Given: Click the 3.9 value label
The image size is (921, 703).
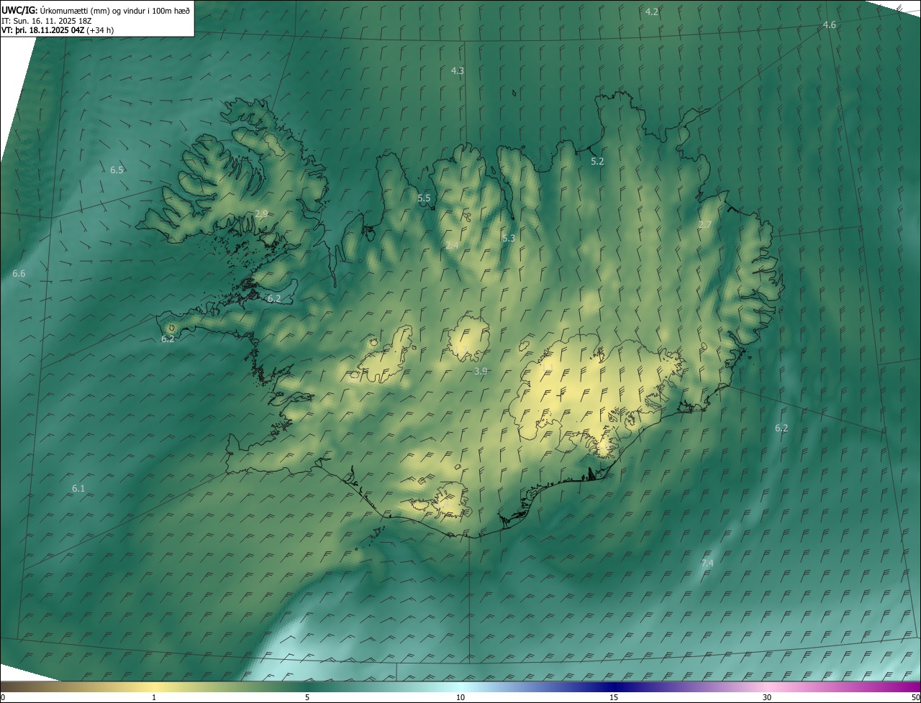Looking at the screenshot, I should click(x=481, y=371).
